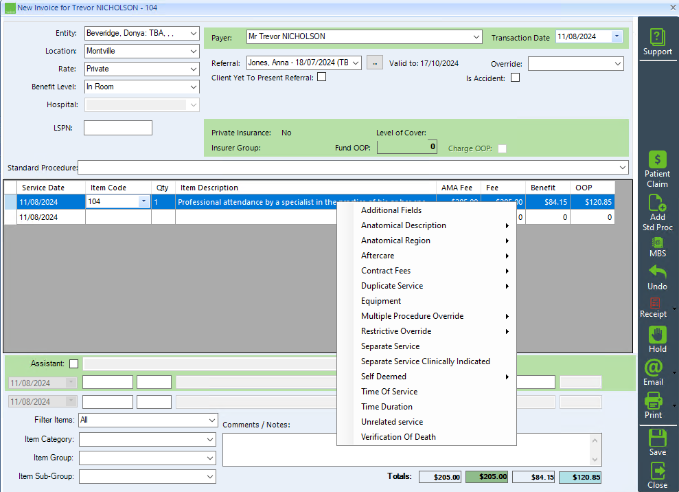Image resolution: width=679 pixels, height=492 pixels.
Task: Click the Fund OOP field
Action: point(406,147)
